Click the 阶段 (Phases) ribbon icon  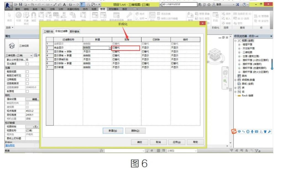216,17
